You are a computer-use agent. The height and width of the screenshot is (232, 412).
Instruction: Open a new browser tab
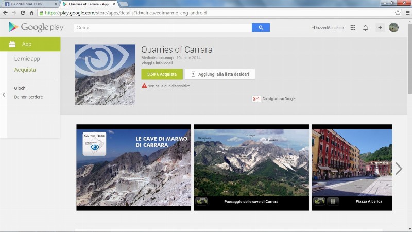124,4
